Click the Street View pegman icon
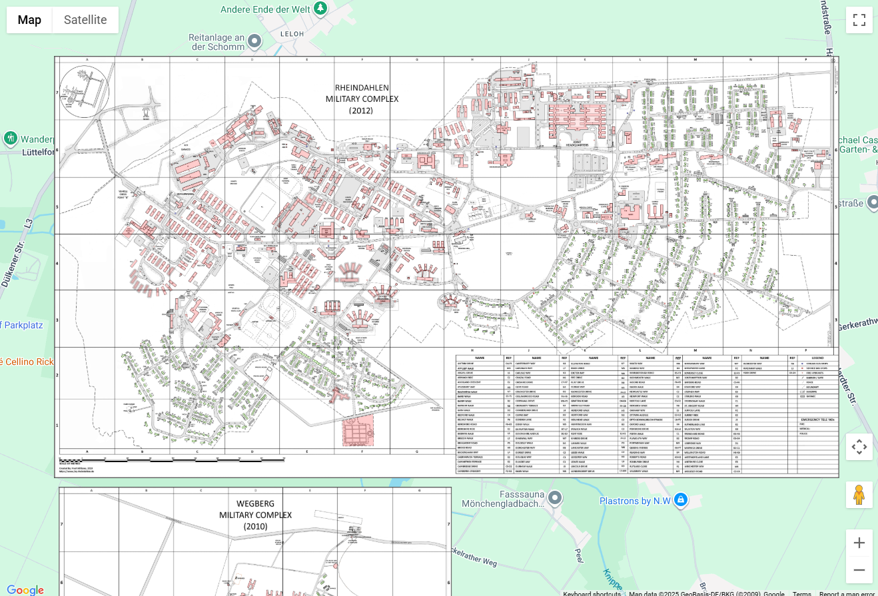The height and width of the screenshot is (596, 878). (x=859, y=495)
